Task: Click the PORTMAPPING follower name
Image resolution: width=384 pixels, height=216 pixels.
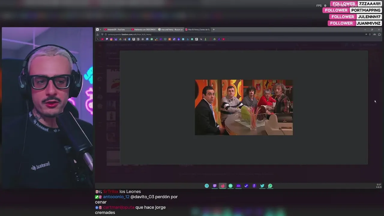Action: tap(366, 10)
